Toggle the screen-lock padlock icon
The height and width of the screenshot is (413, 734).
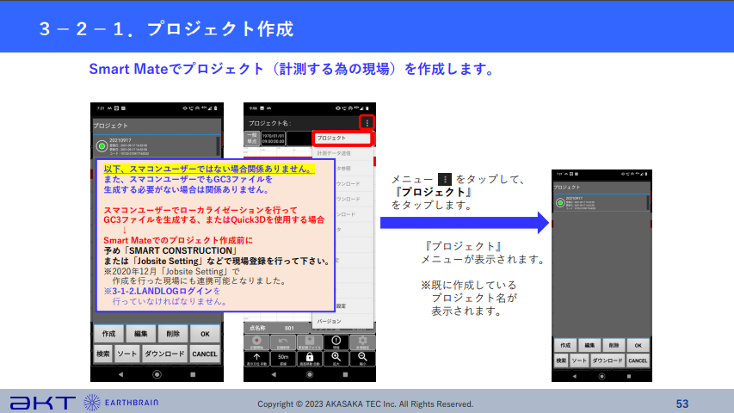[310, 359]
